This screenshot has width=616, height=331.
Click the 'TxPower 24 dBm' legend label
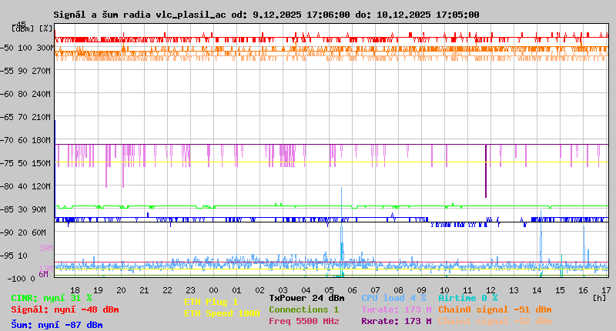[306, 298]
